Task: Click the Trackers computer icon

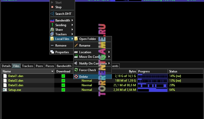Action: point(52,34)
